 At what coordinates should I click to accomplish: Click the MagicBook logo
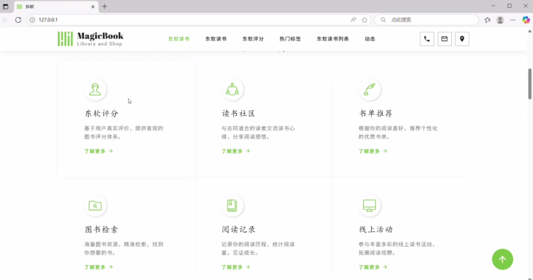pyautogui.click(x=90, y=39)
